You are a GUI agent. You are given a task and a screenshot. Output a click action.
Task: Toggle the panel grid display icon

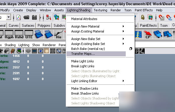tap(28, 51)
